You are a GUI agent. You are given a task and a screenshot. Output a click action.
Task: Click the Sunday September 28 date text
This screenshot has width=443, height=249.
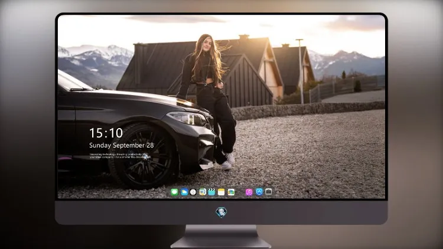click(122, 145)
